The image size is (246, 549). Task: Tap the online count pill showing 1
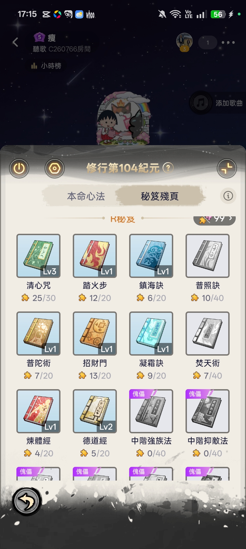208,42
